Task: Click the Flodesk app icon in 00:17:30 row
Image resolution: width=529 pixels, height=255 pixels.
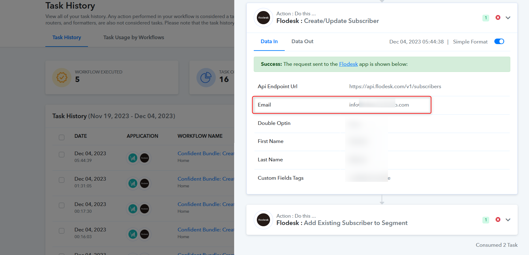Action: pos(144,209)
